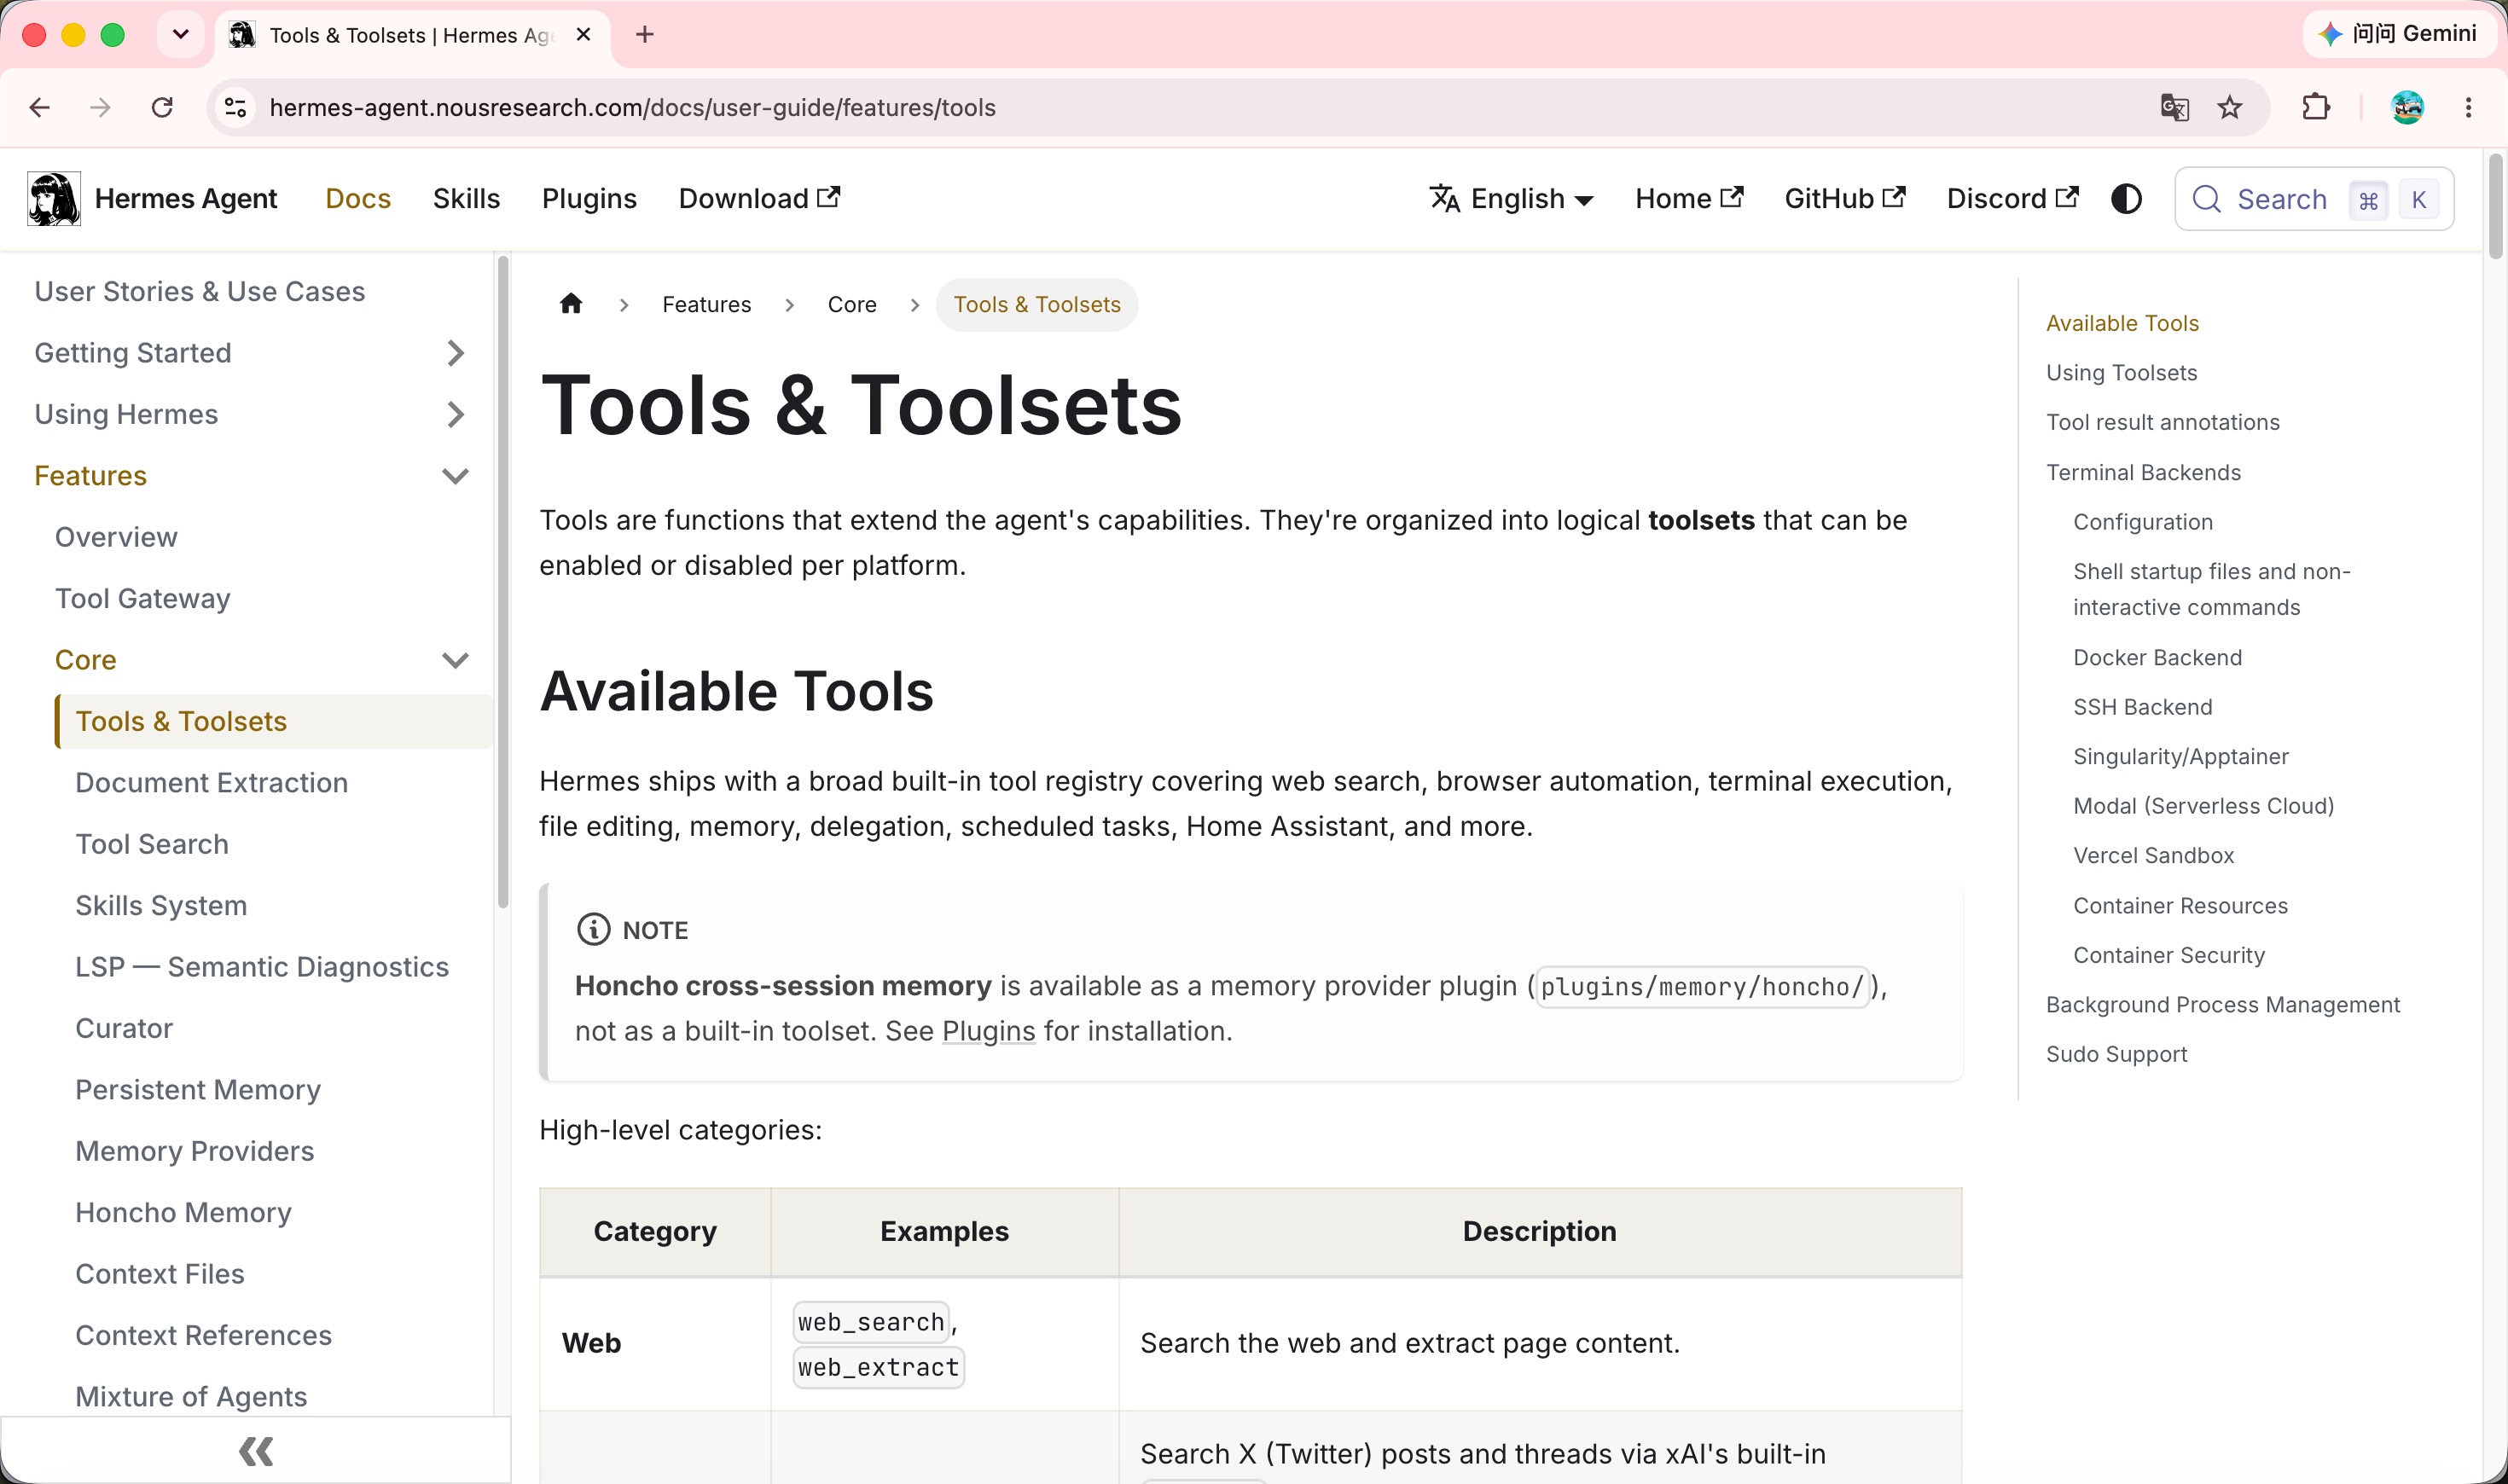Toggle dark mode with the half-circle icon

(x=2126, y=199)
